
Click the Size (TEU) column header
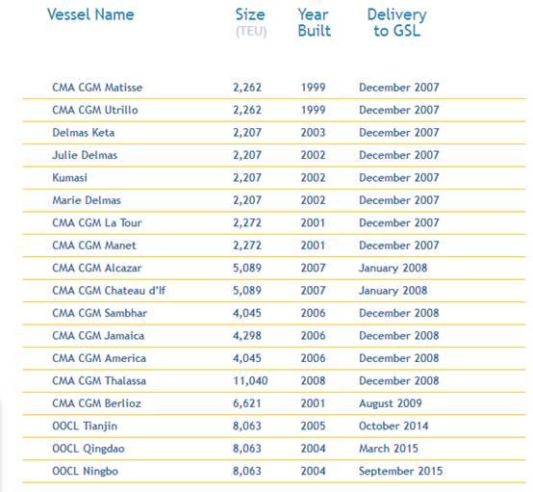(x=251, y=23)
